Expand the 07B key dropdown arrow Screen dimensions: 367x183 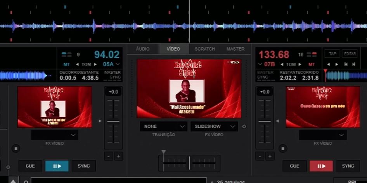click(x=260, y=64)
